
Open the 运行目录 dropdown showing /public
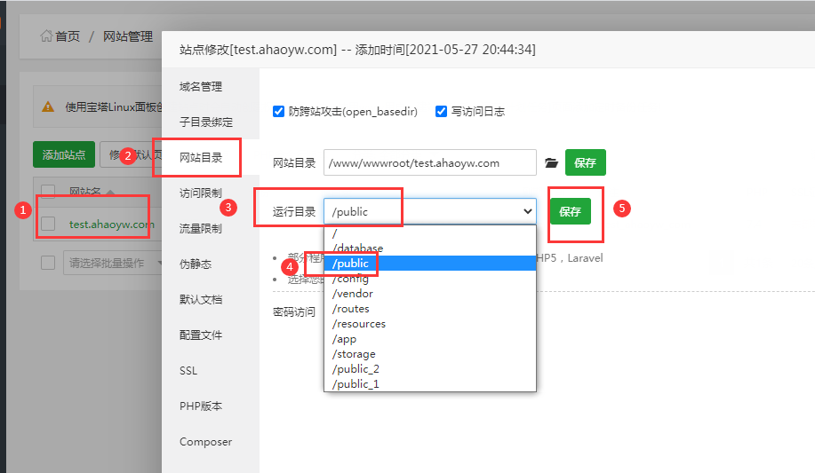[x=429, y=211]
